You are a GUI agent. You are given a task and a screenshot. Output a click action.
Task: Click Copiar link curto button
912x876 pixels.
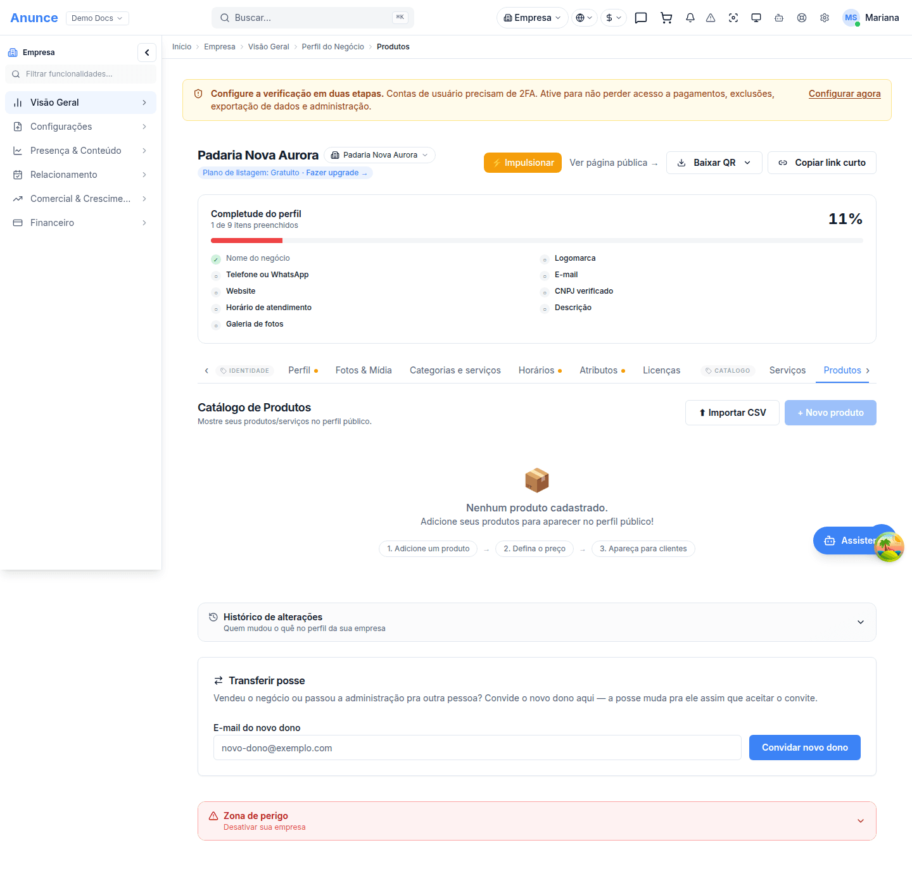pos(822,163)
